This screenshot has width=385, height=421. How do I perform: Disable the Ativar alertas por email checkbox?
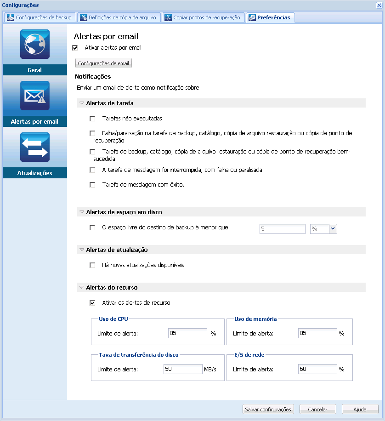point(75,47)
